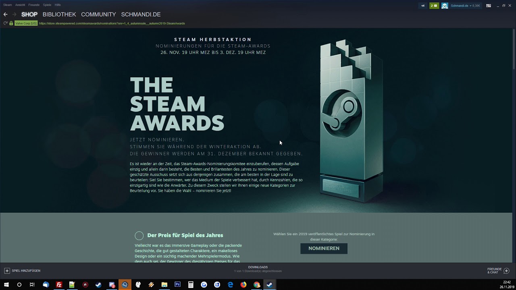Screen dimensions: 516x290
Task: Launch FileZilla from the taskbar
Action: pos(59,284)
